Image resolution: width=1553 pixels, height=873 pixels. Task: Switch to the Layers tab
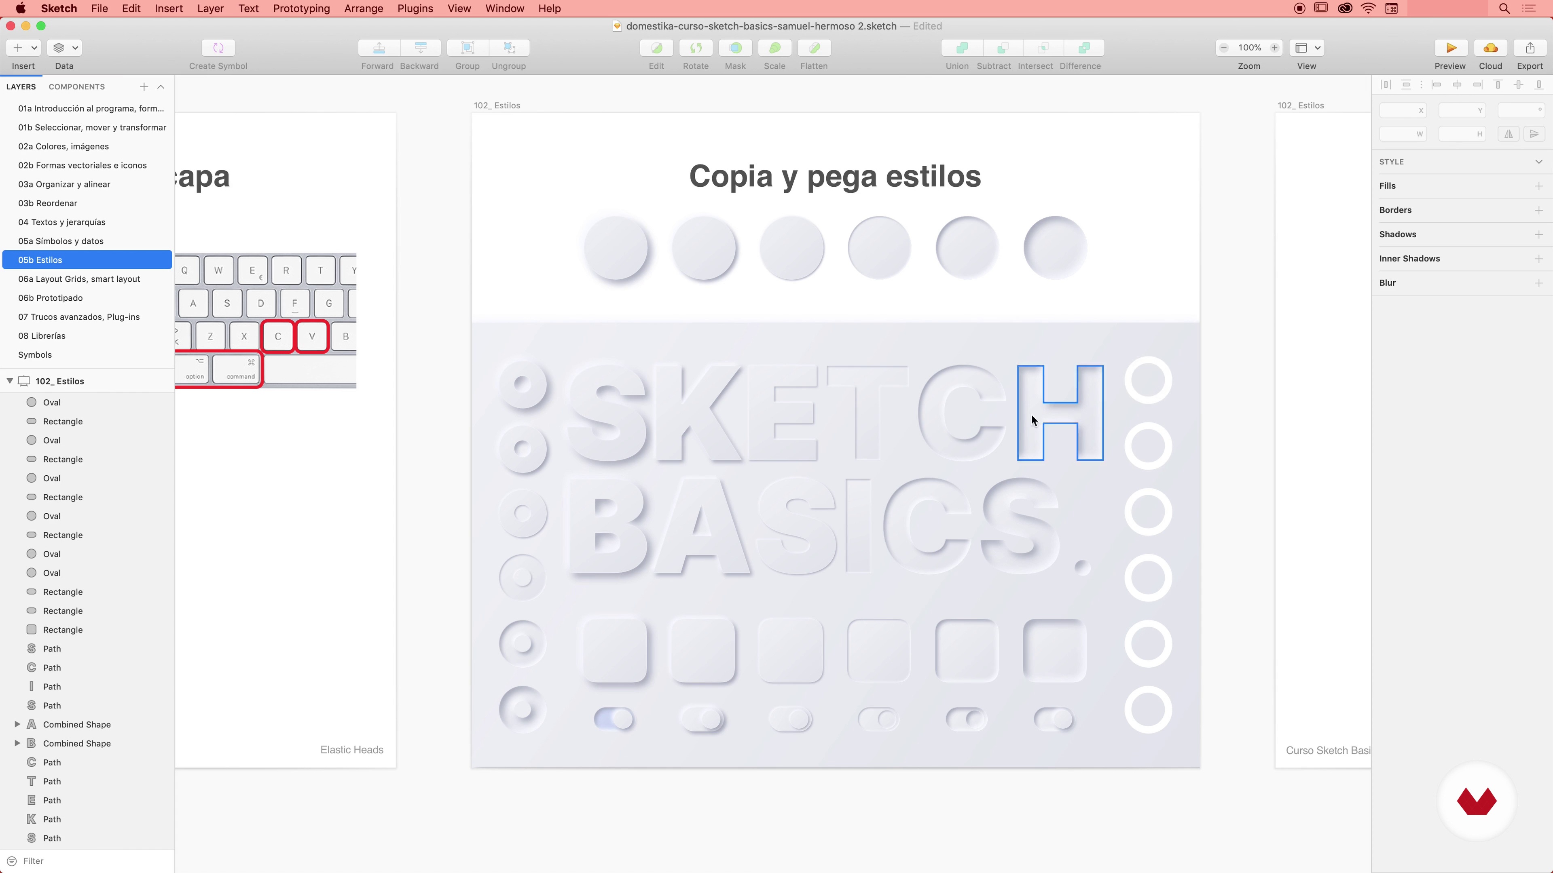[21, 87]
